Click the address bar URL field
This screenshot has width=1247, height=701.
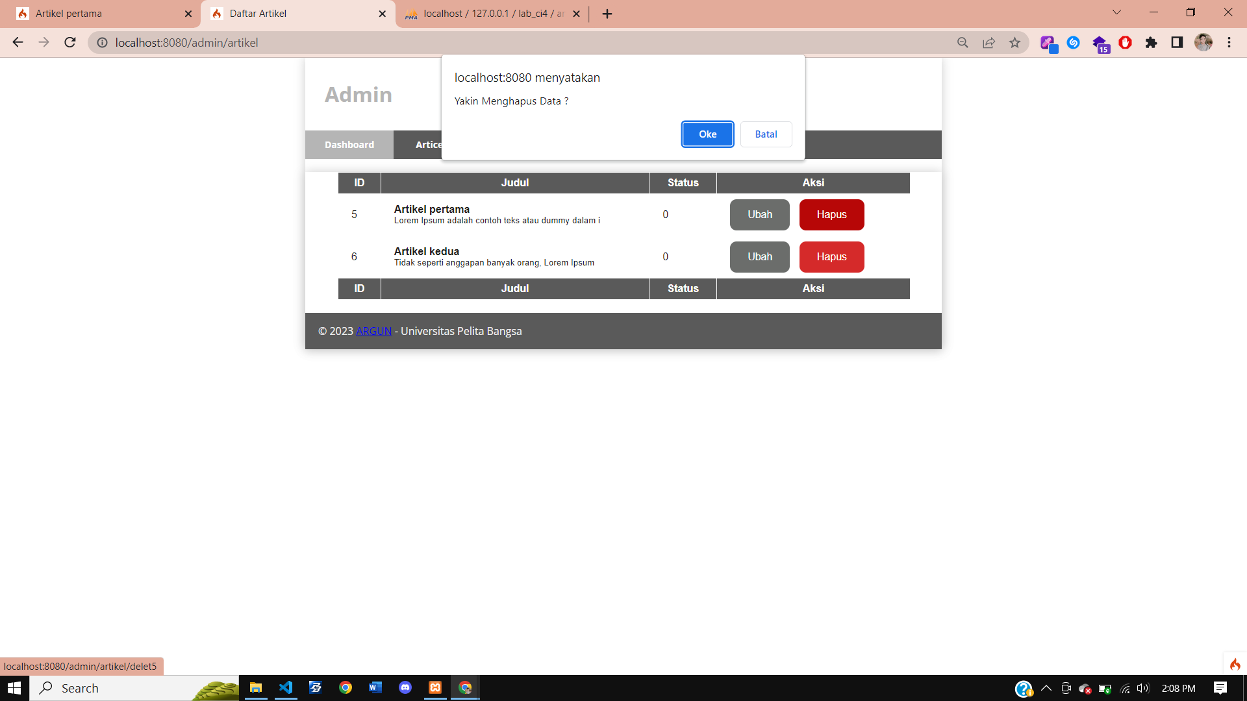455,43
